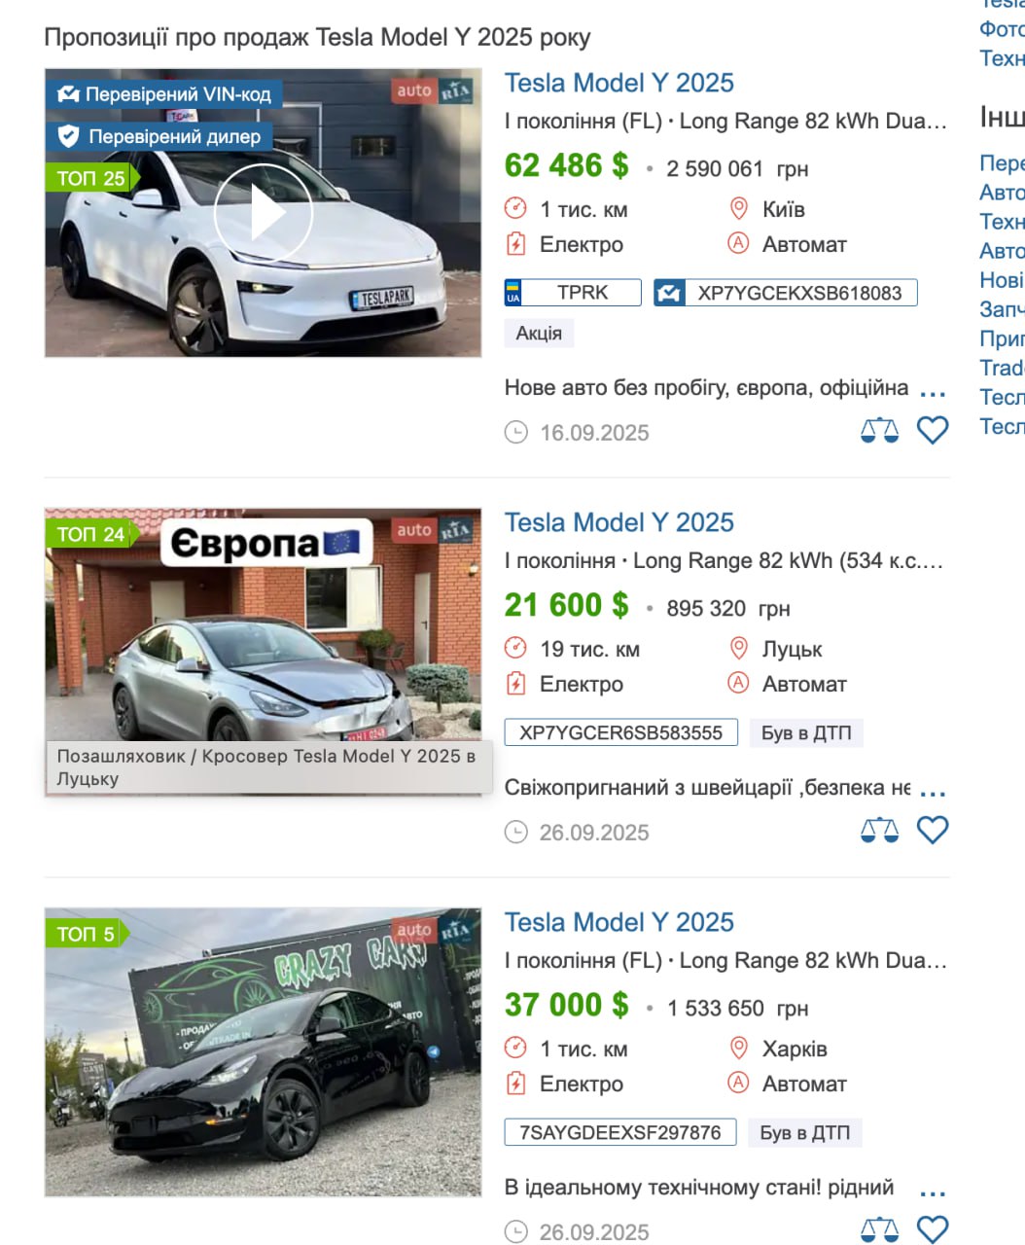
Task: Play video on white Tesla listing
Action: pyautogui.click(x=263, y=212)
